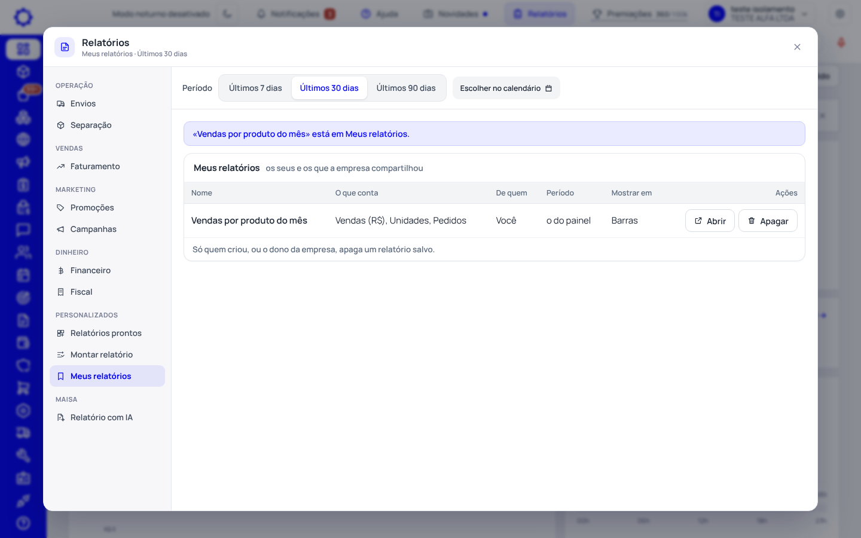Viewport: 861px width, 538px height.
Task: Click the note about who apaga um relatório salvo
Action: 313,249
